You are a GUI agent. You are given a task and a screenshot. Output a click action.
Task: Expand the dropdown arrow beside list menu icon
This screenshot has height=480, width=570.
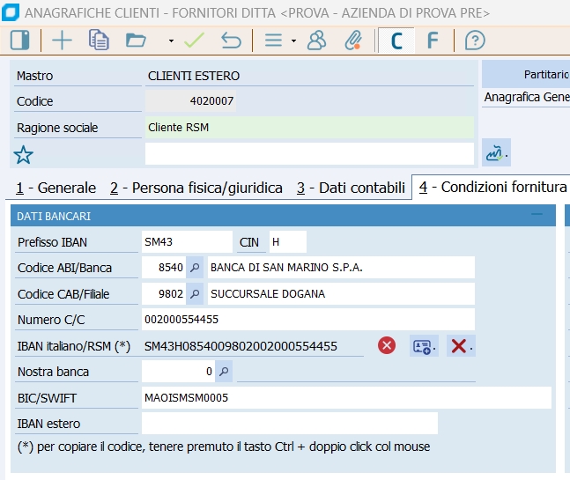293,41
